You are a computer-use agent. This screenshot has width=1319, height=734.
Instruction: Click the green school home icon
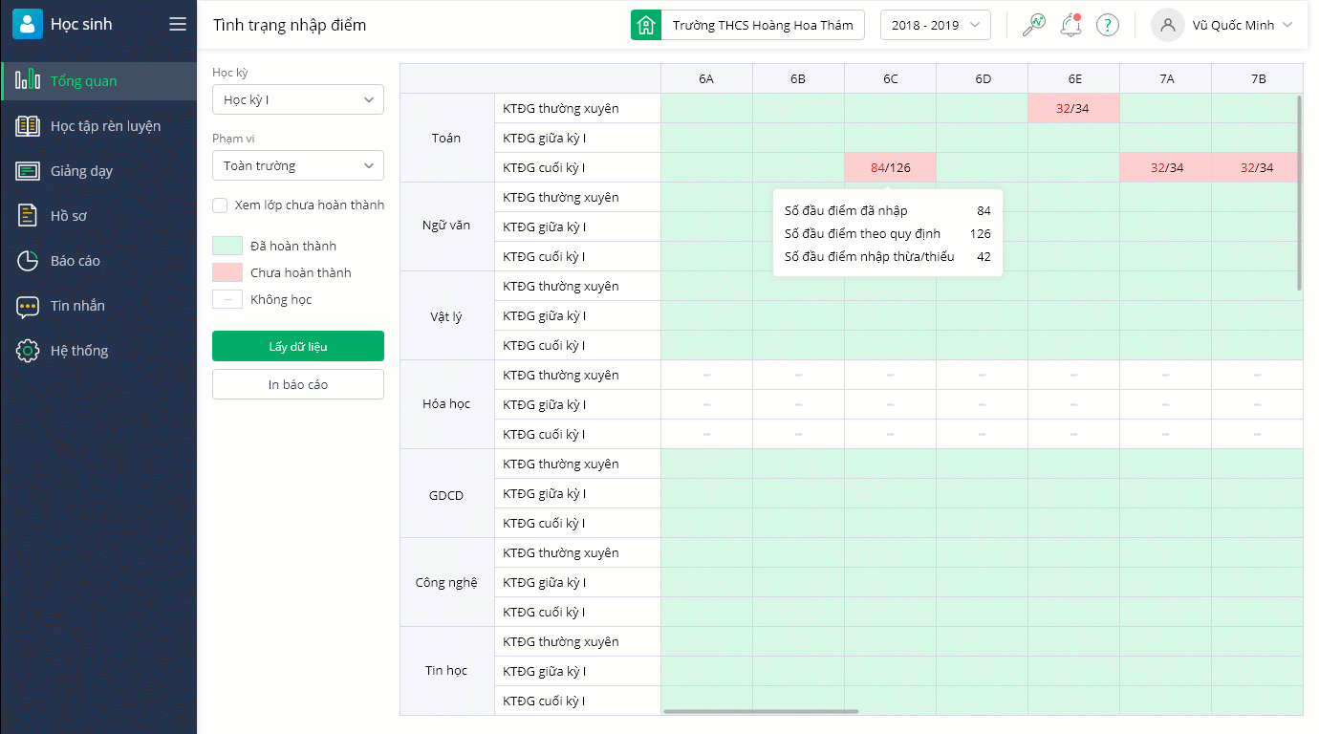646,25
